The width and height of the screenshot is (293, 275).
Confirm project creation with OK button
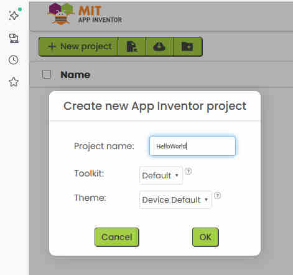tap(205, 237)
